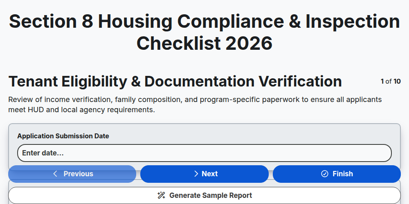The height and width of the screenshot is (204, 409).
Task: Click the circled checkmark icon on Finish
Action: point(324,174)
